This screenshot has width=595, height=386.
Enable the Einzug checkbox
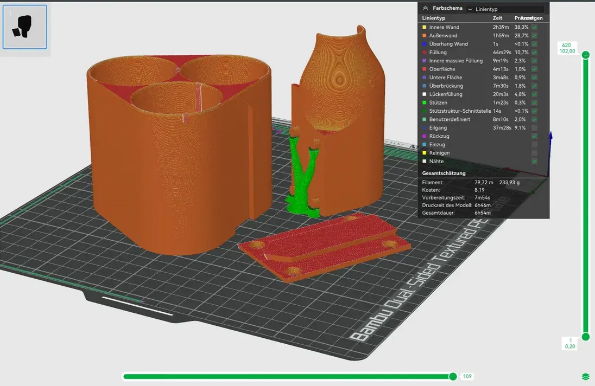pos(534,144)
